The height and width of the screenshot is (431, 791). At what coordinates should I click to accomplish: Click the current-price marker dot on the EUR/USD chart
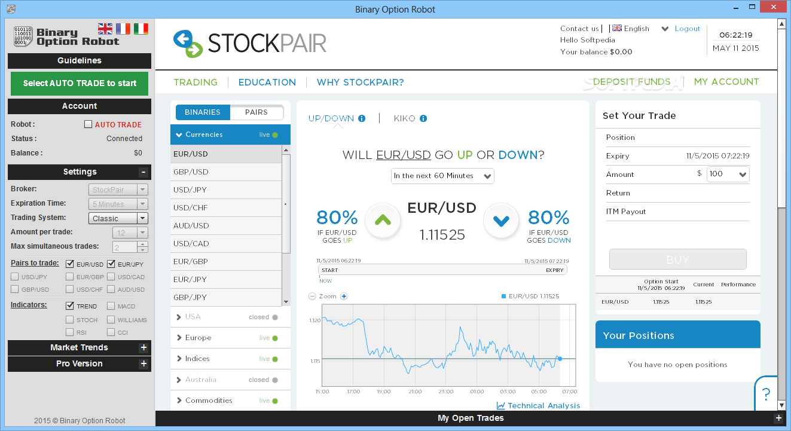[x=560, y=359]
